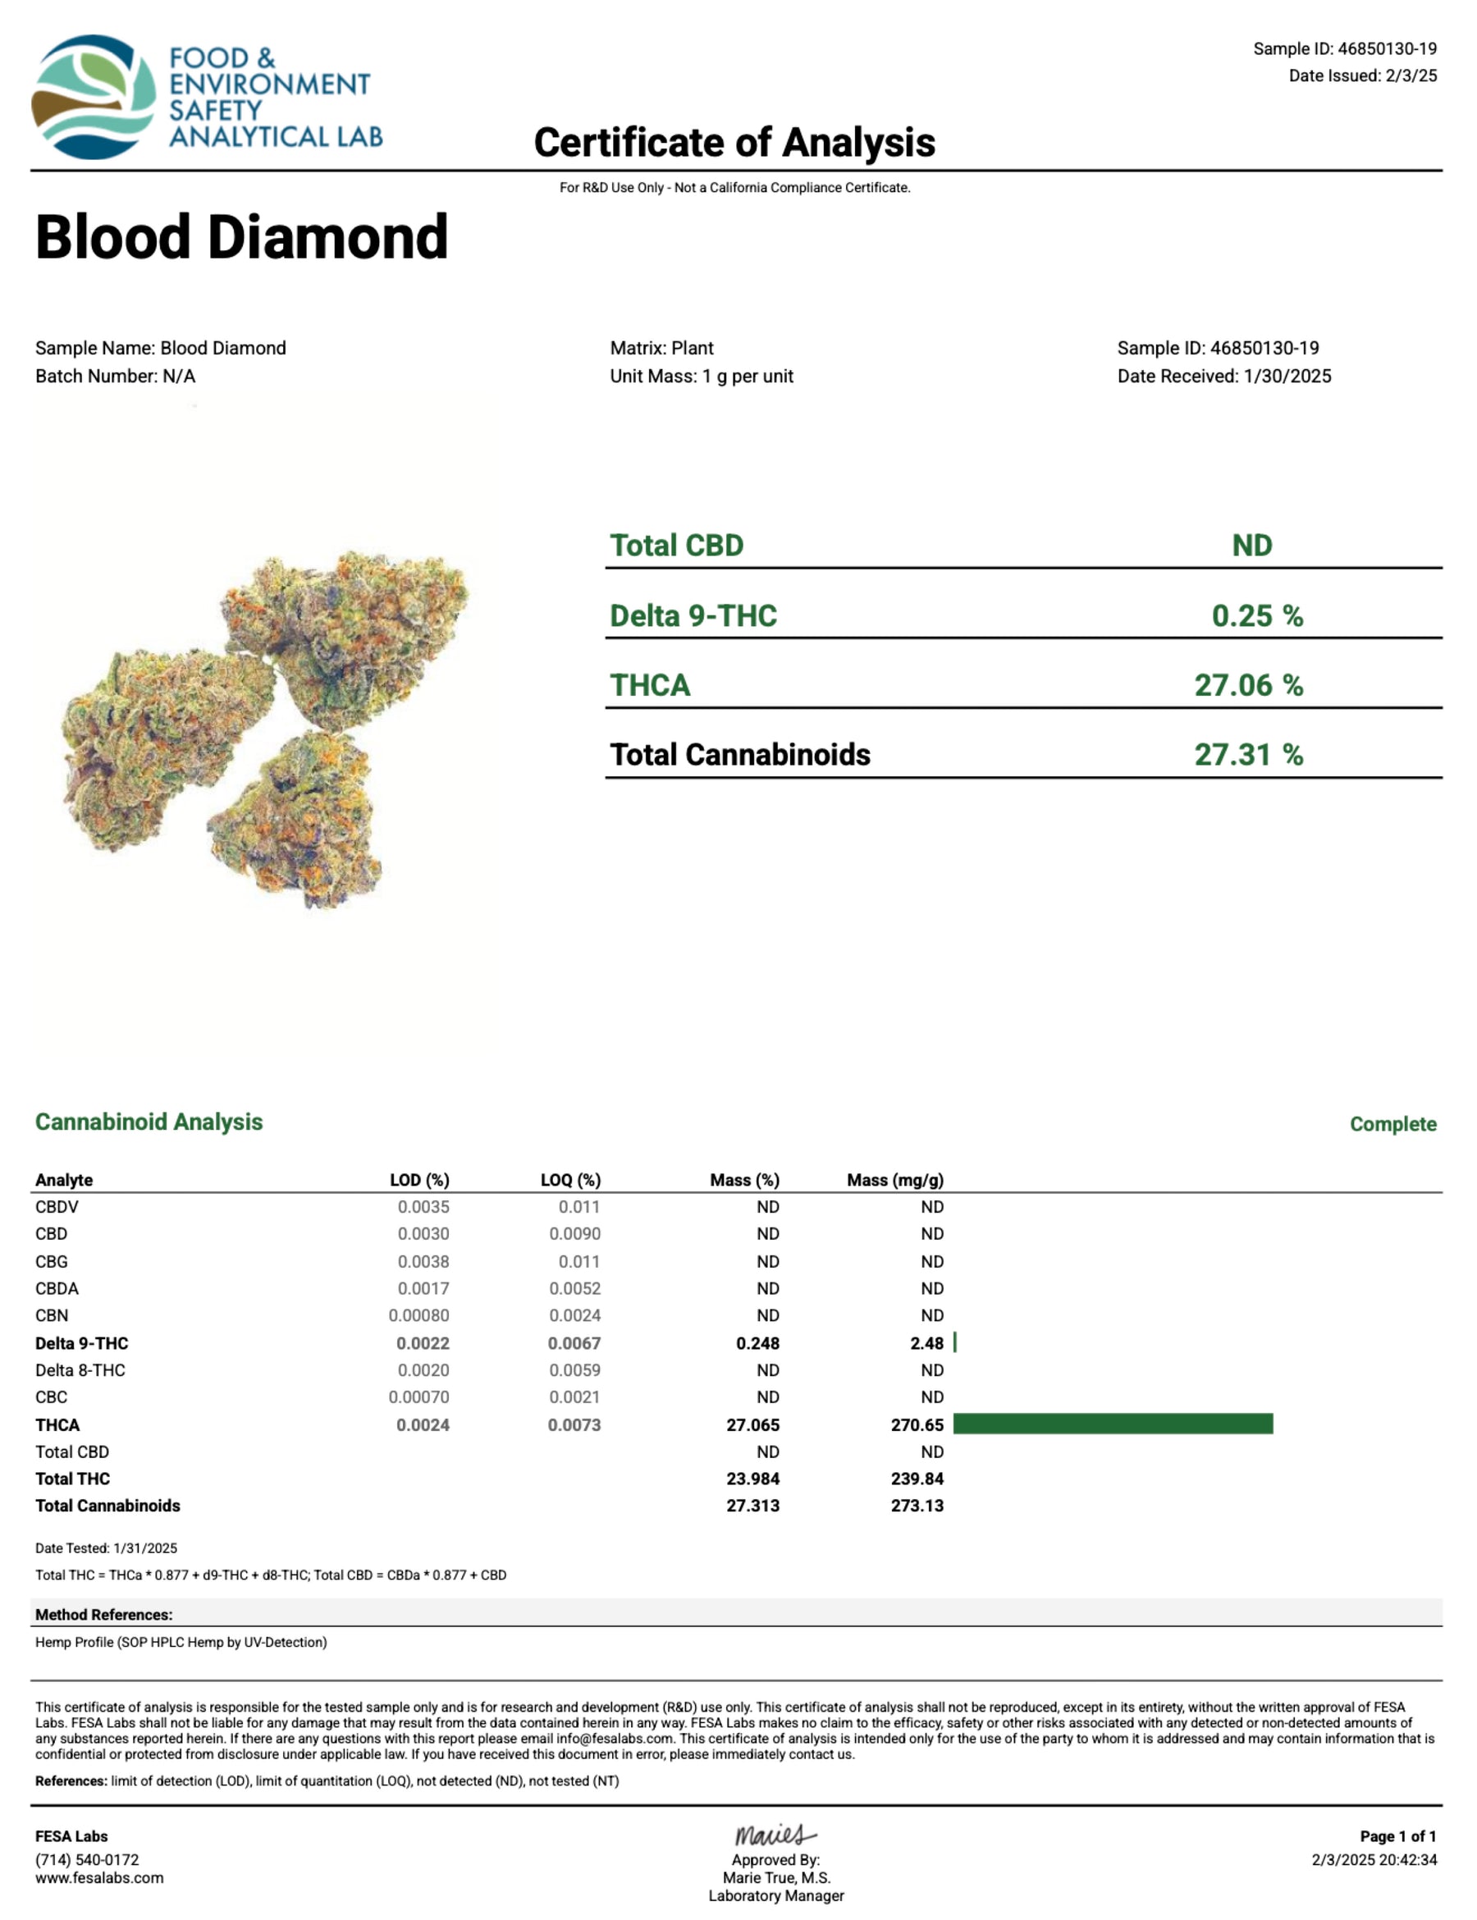The height and width of the screenshot is (1920, 1477).
Task: Click the long green THCA mass bar
Action: 1112,1424
